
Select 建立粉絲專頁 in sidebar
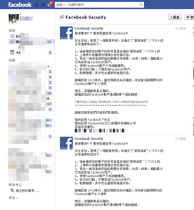tap(28, 190)
